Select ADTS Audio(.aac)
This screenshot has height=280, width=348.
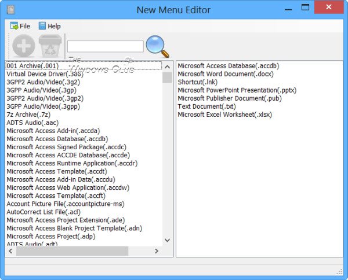(32, 123)
